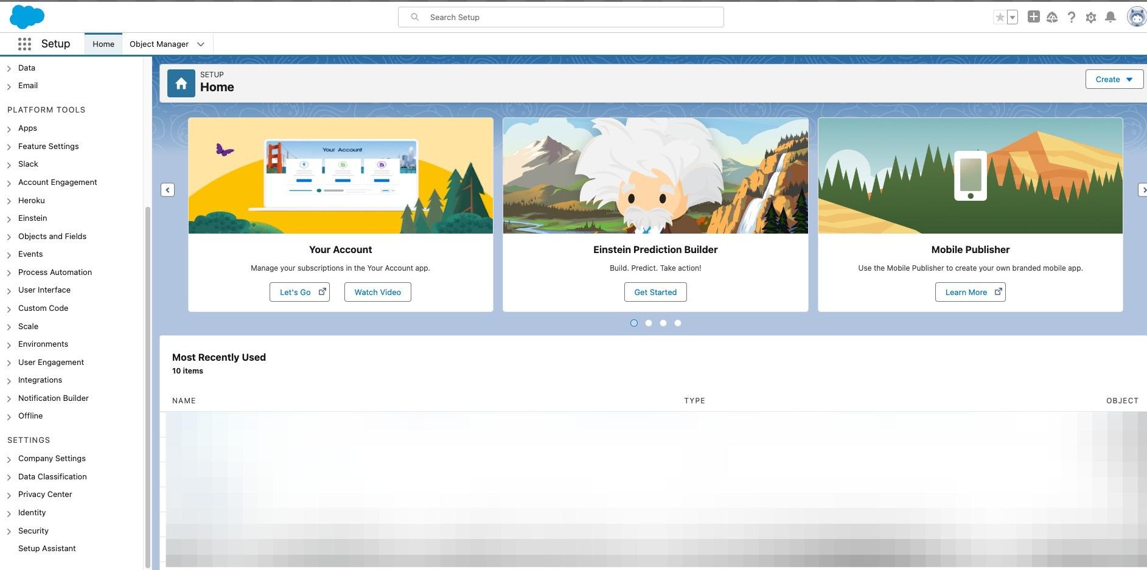Select the Home tab
Image resolution: width=1147 pixels, height=570 pixels.
click(103, 44)
